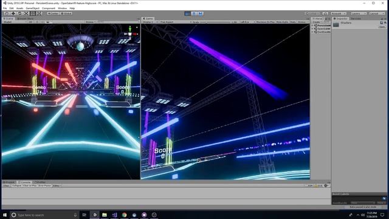Open the Left Eye dropdown
389x219 pixels.
point(247,22)
